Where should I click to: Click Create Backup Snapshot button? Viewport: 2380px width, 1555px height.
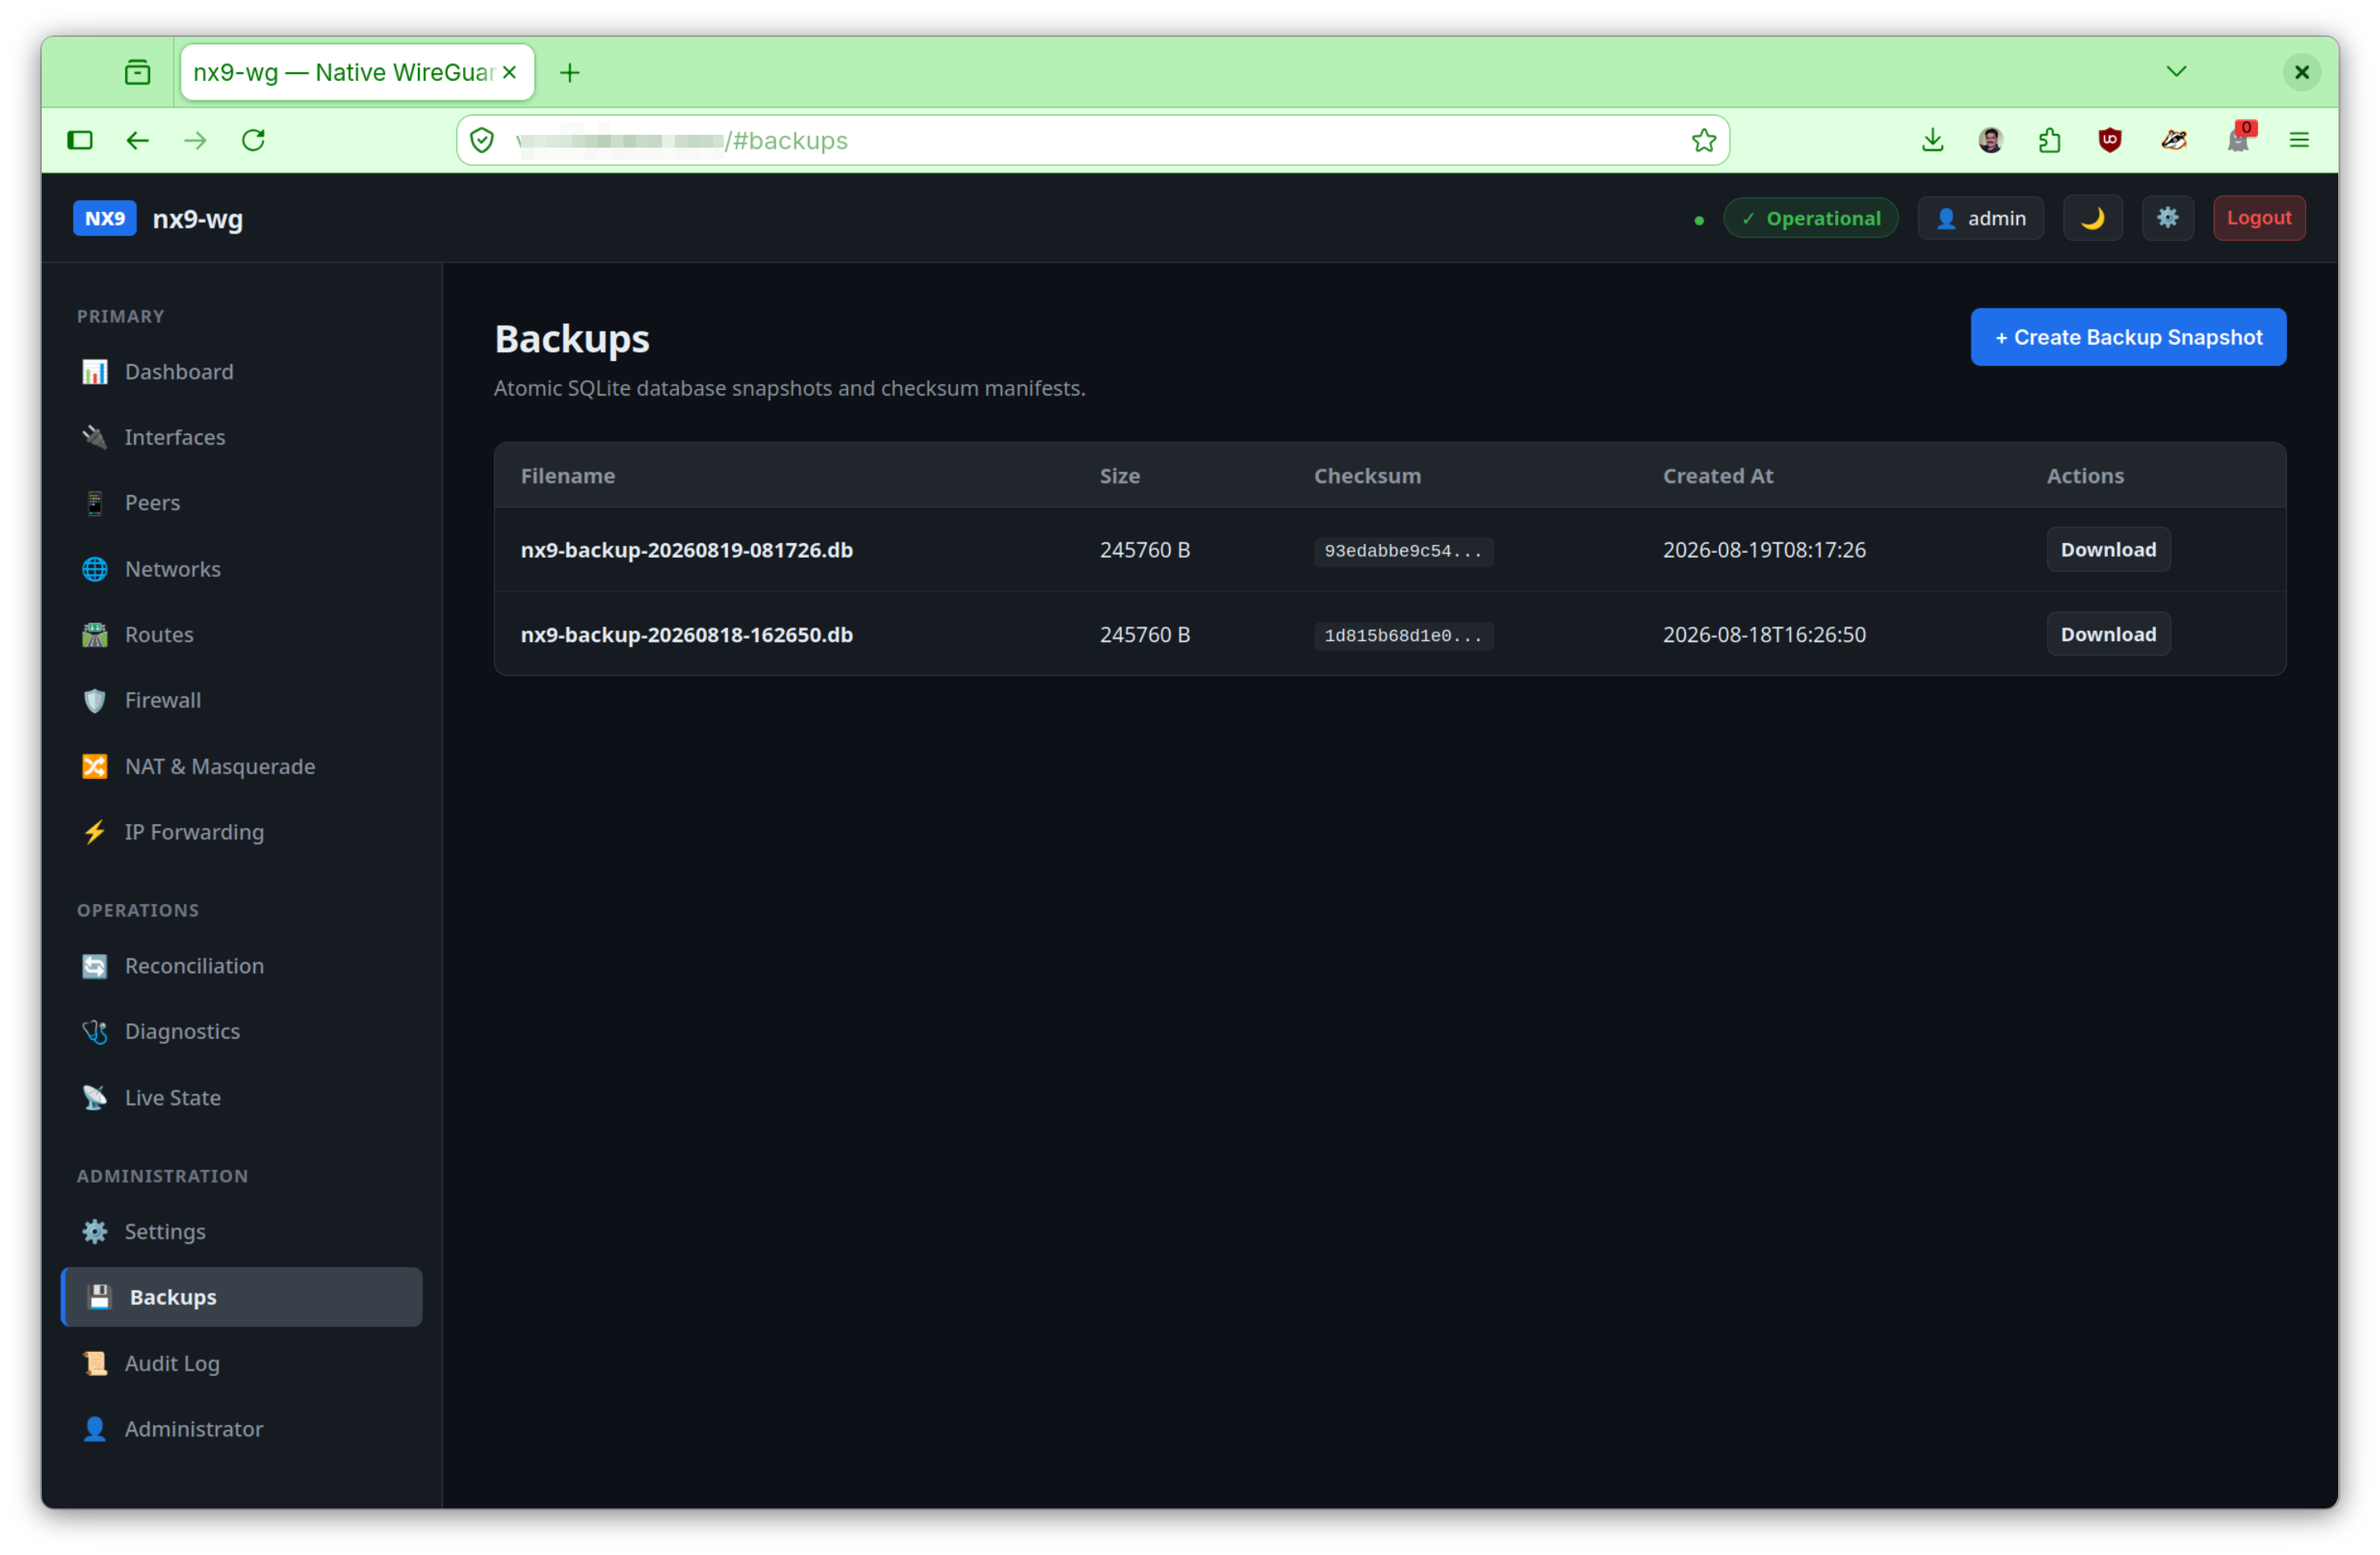pyautogui.click(x=2127, y=337)
